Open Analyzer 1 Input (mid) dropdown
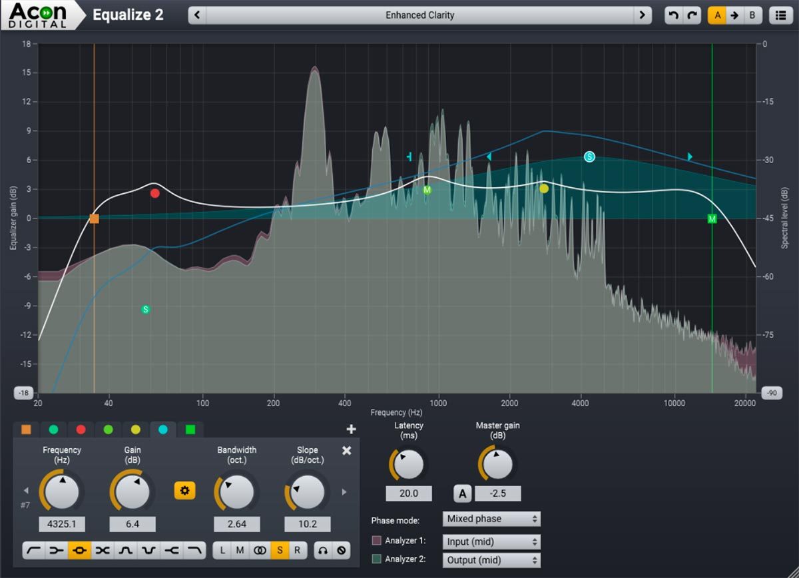799x578 pixels. (491, 542)
